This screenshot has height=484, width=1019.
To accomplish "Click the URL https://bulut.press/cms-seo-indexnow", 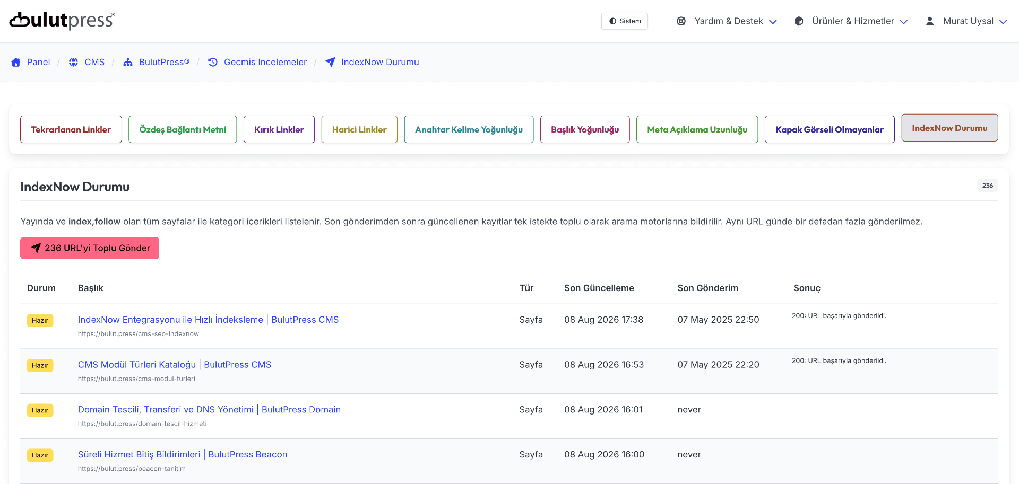I will click(x=139, y=334).
